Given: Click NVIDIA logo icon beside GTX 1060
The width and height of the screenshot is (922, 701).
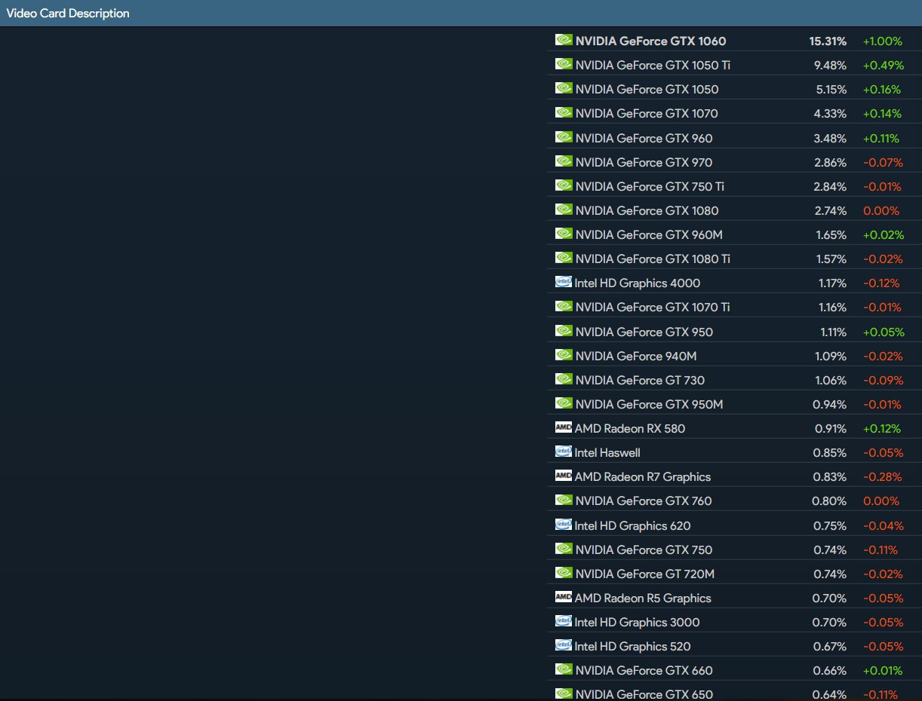Looking at the screenshot, I should click(x=564, y=40).
